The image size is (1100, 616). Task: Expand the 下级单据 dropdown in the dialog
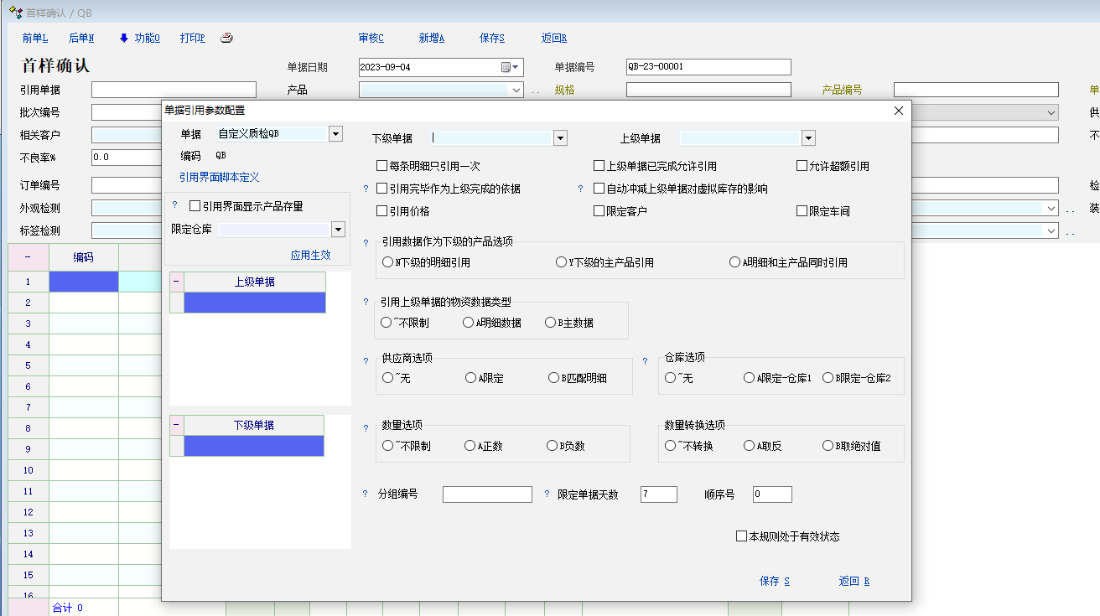pos(560,138)
